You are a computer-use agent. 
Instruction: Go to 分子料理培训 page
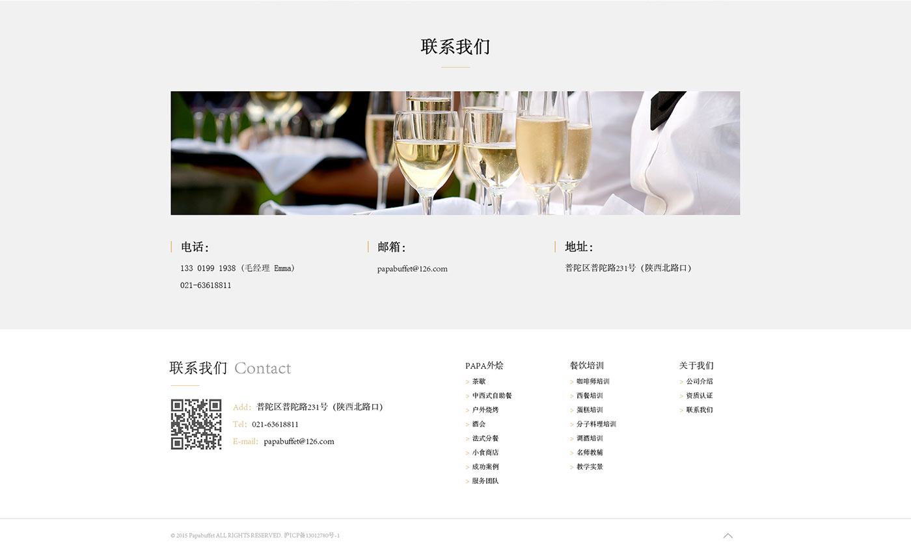click(595, 424)
